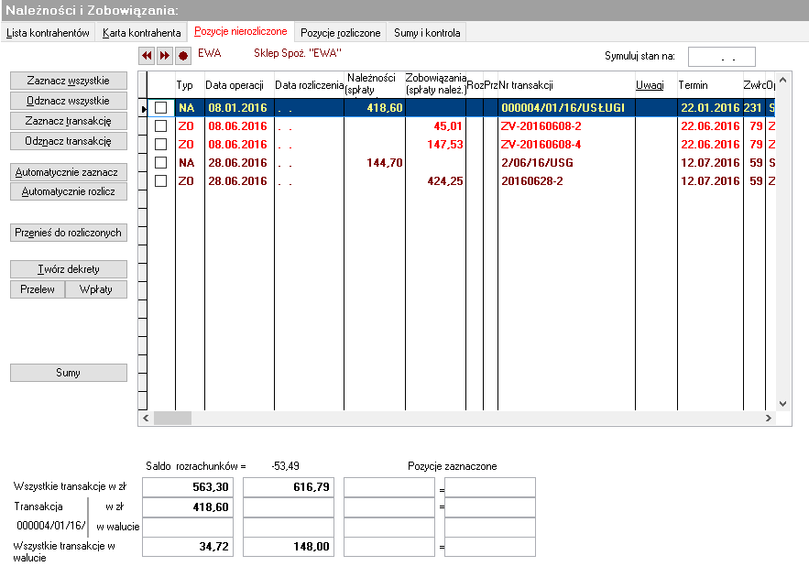Click Zaznacz wszystkie button
The height and width of the screenshot is (577, 809).
[x=68, y=81]
